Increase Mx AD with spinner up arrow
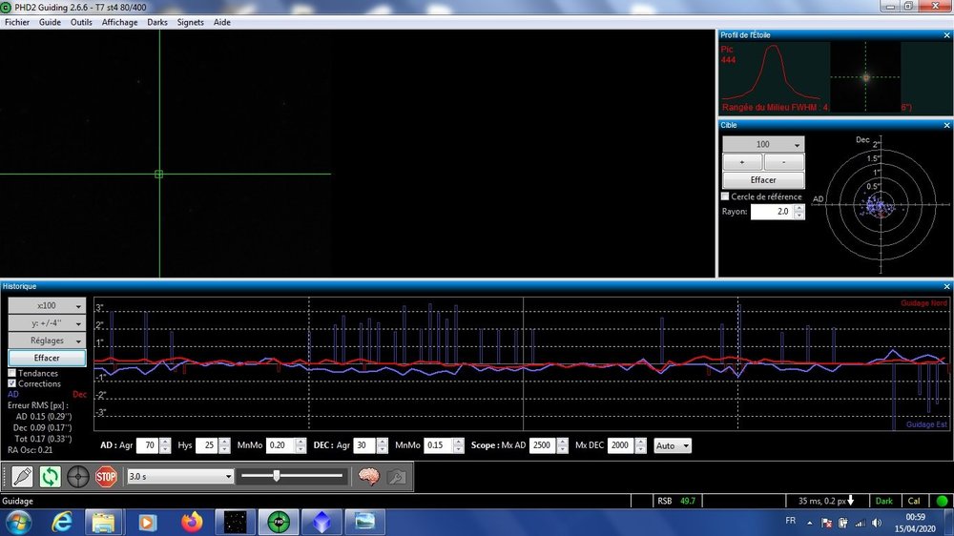Screen dimensions: 954x536 click(x=562, y=442)
